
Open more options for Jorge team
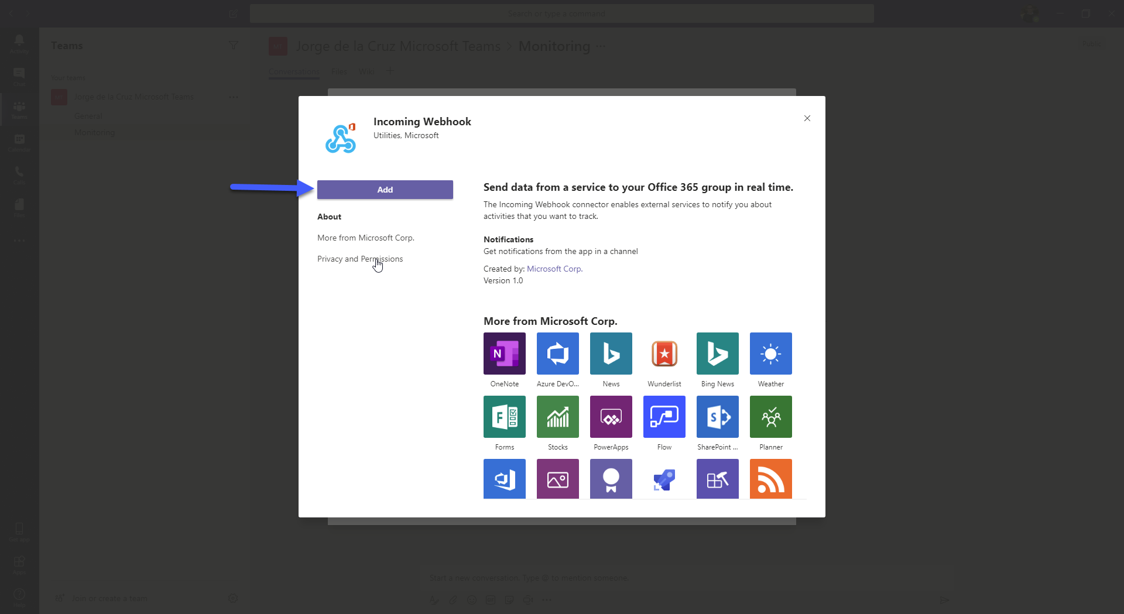[234, 97]
